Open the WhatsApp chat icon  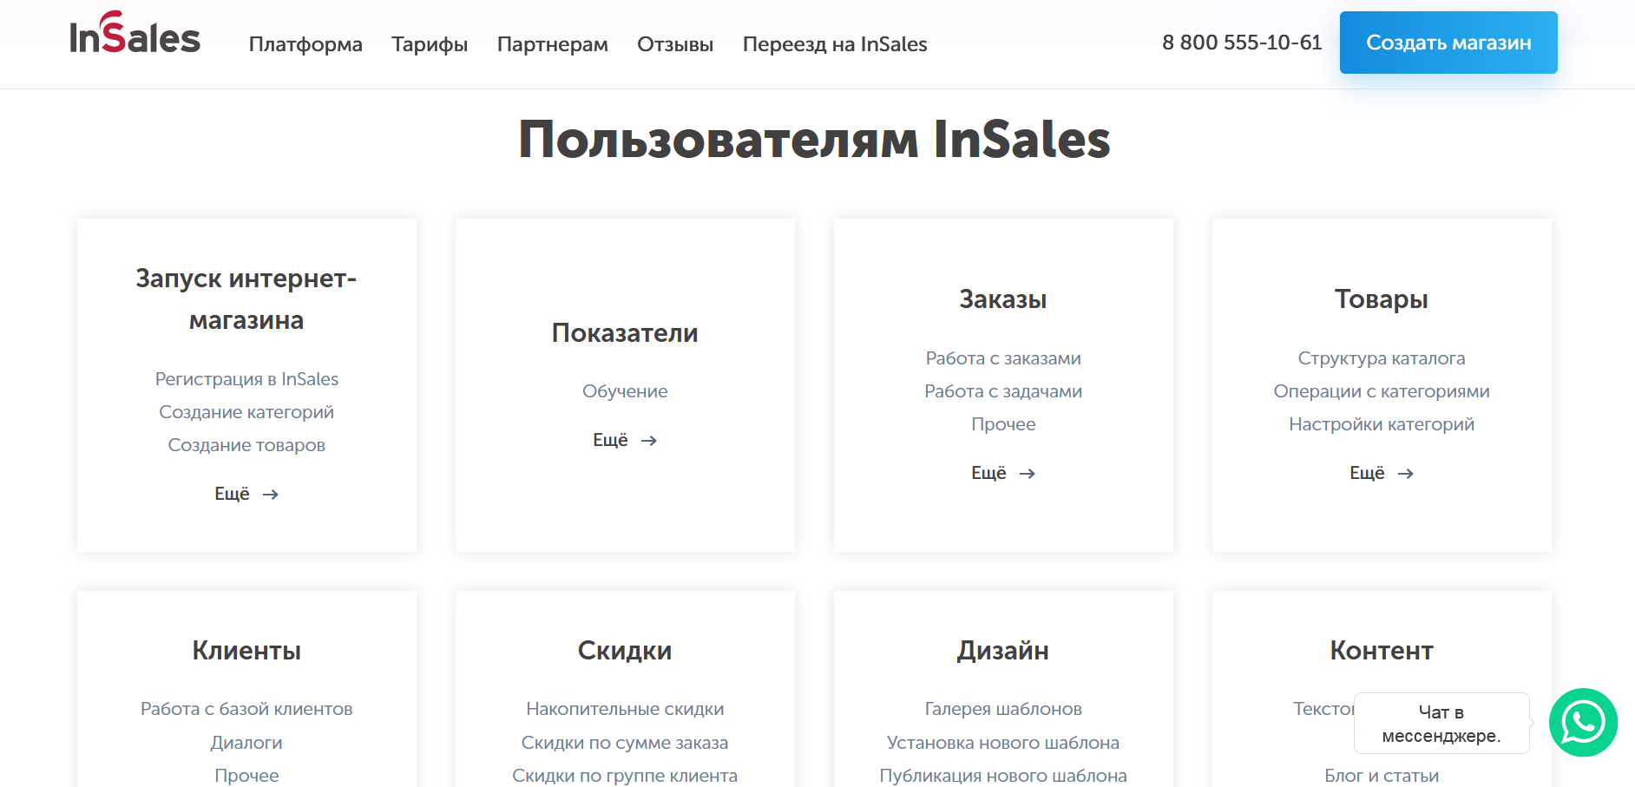click(x=1583, y=722)
